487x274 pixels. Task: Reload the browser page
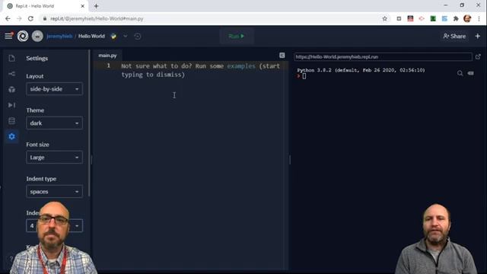30,18
